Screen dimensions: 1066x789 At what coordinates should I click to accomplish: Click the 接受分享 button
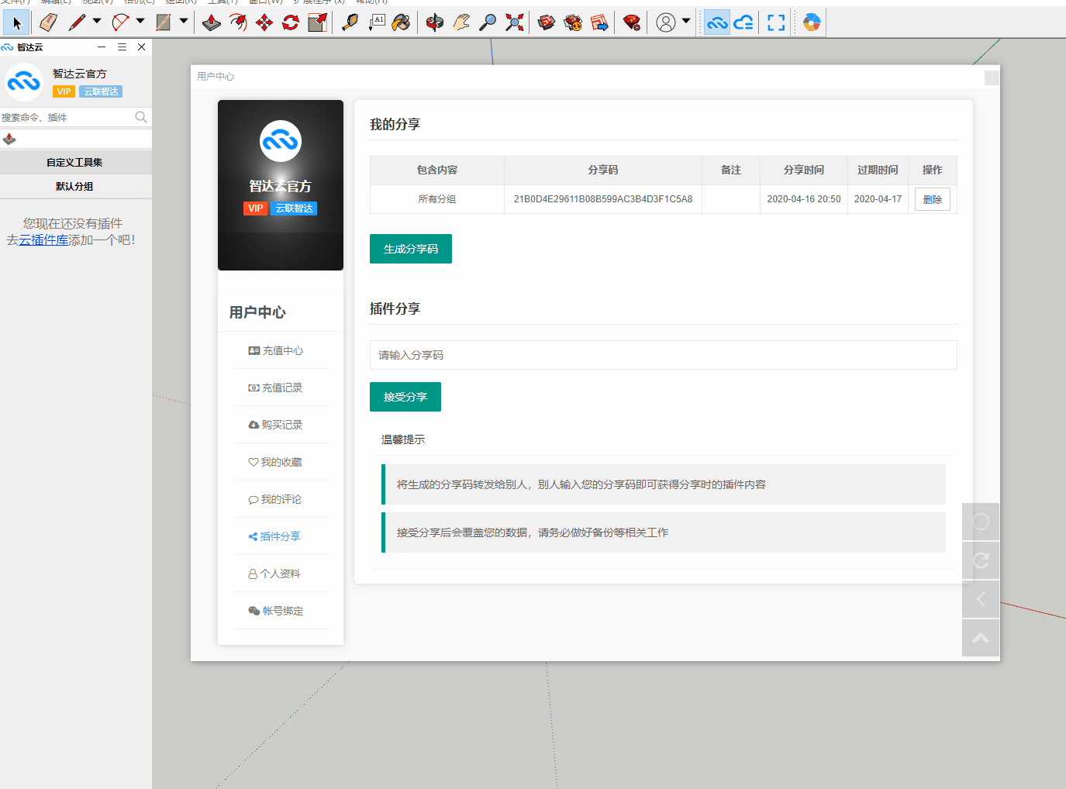click(405, 397)
